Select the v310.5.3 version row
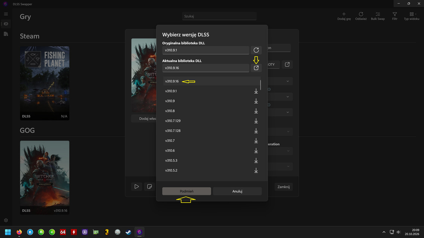 pos(212,160)
